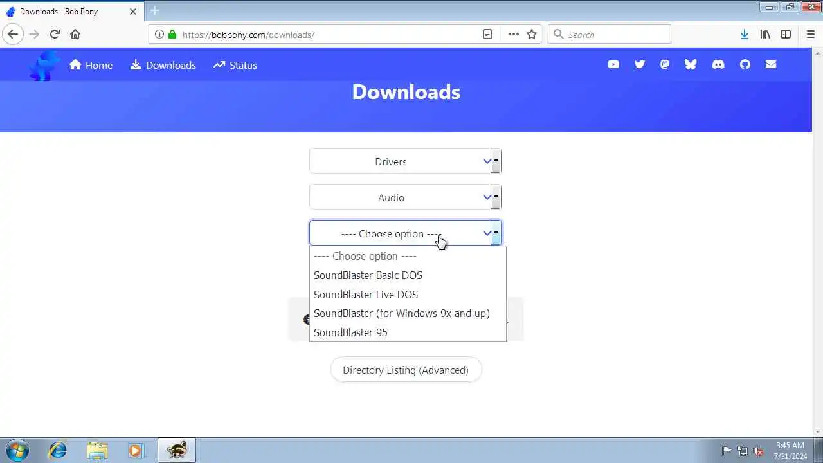Image resolution: width=823 pixels, height=463 pixels.
Task: Select SoundBlaster Basic DOS option
Action: (408, 275)
